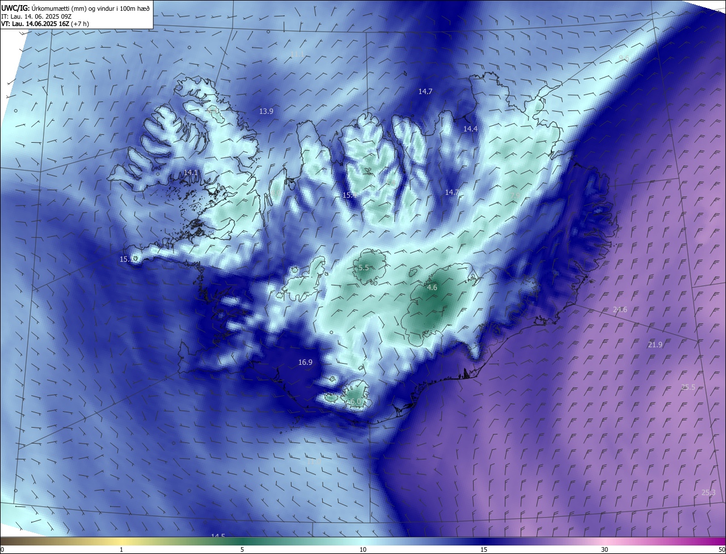726x554 pixels.
Task: Select the 13.9 value label
Action: point(266,112)
